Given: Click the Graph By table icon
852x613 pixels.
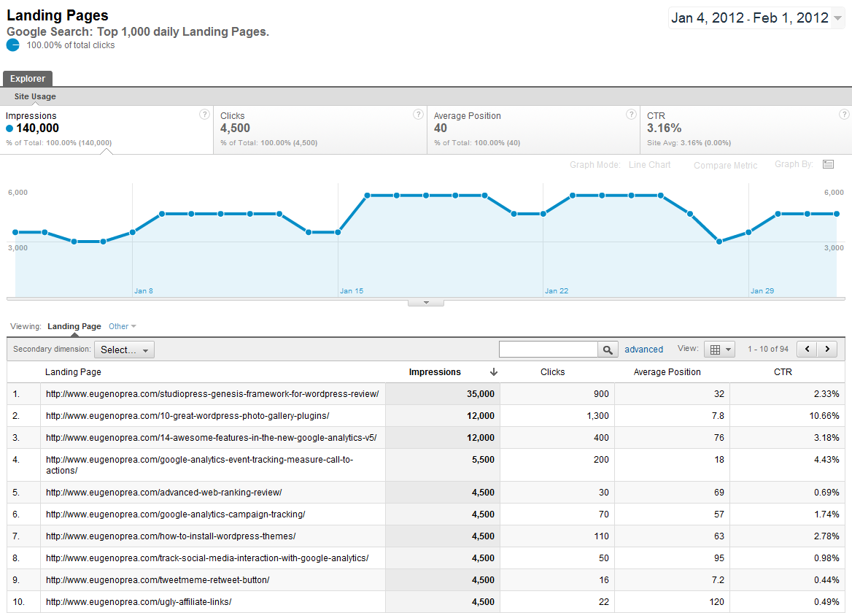Looking at the screenshot, I should tap(828, 165).
